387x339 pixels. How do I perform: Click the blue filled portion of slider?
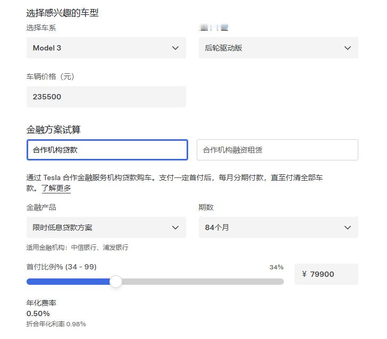pyautogui.click(x=68, y=282)
